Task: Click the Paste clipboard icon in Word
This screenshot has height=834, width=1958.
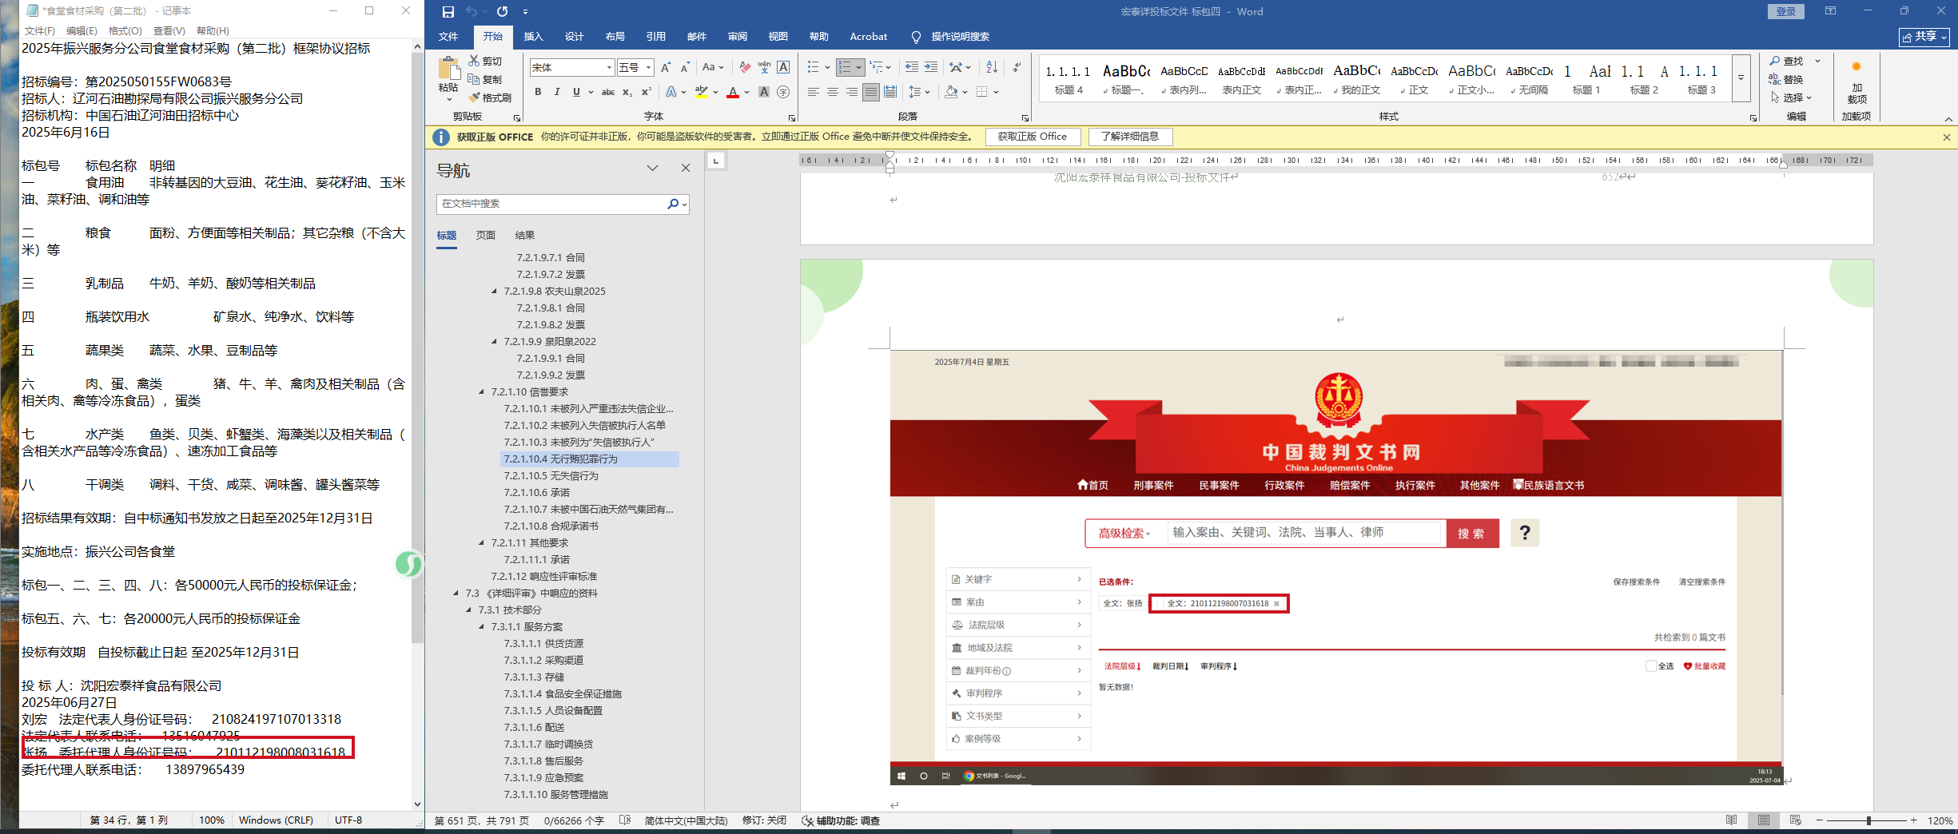Action: point(449,69)
